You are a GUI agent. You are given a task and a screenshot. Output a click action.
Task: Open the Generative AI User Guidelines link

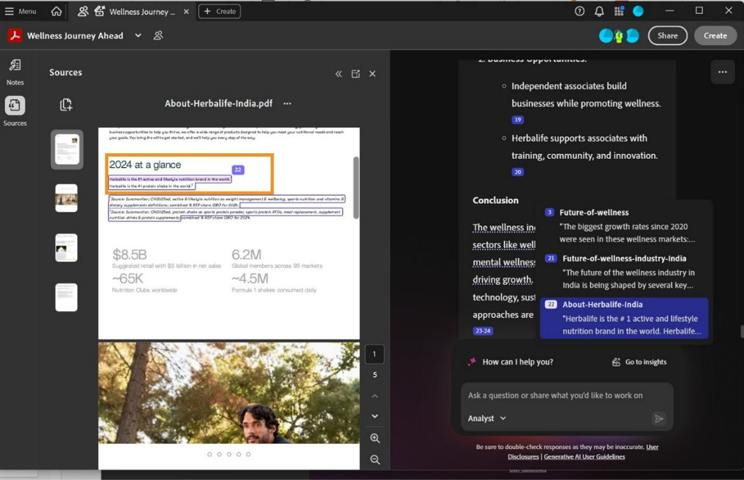coord(585,456)
